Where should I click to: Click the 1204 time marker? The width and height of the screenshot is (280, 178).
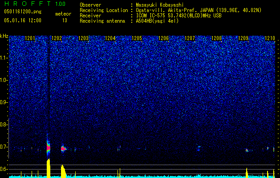click(x=110, y=38)
